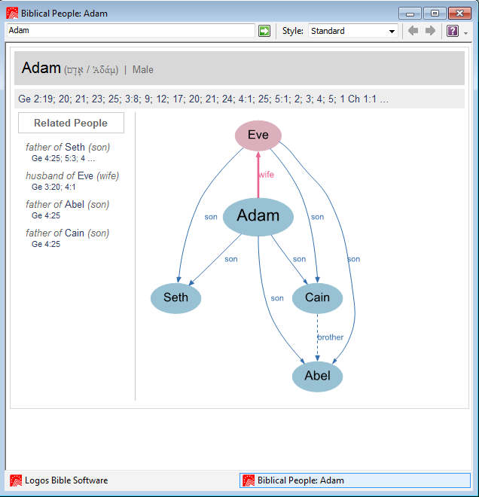Screen dimensions: 479x497
Task: Click Adam heading in gray banner
Action: (x=41, y=68)
